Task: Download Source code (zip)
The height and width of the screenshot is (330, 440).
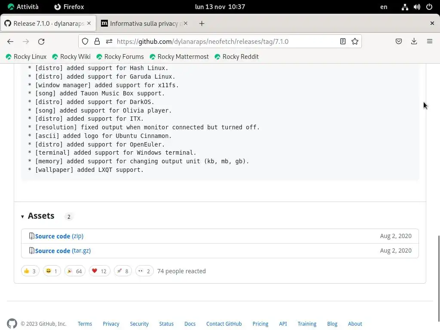Action: click(x=59, y=236)
